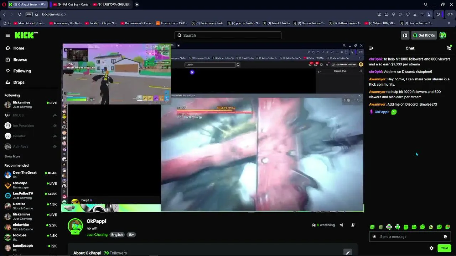Click the 1 watching viewer count
Image resolution: width=456 pixels, height=256 pixels.
(x=323, y=225)
